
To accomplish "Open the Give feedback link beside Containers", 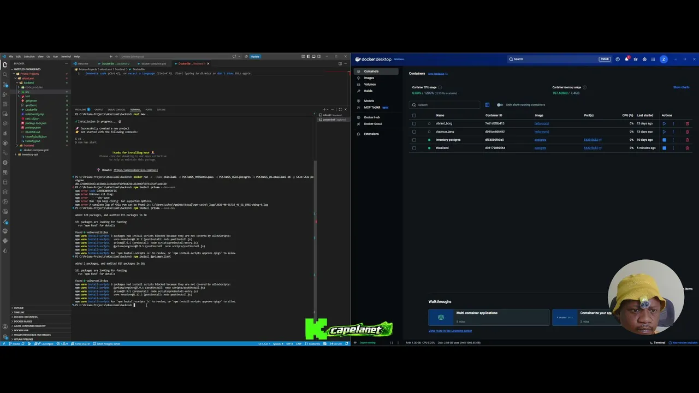I will coord(437,74).
